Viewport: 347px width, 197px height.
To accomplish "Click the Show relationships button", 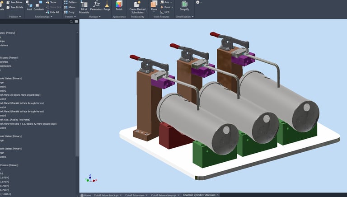I will point(51,2).
